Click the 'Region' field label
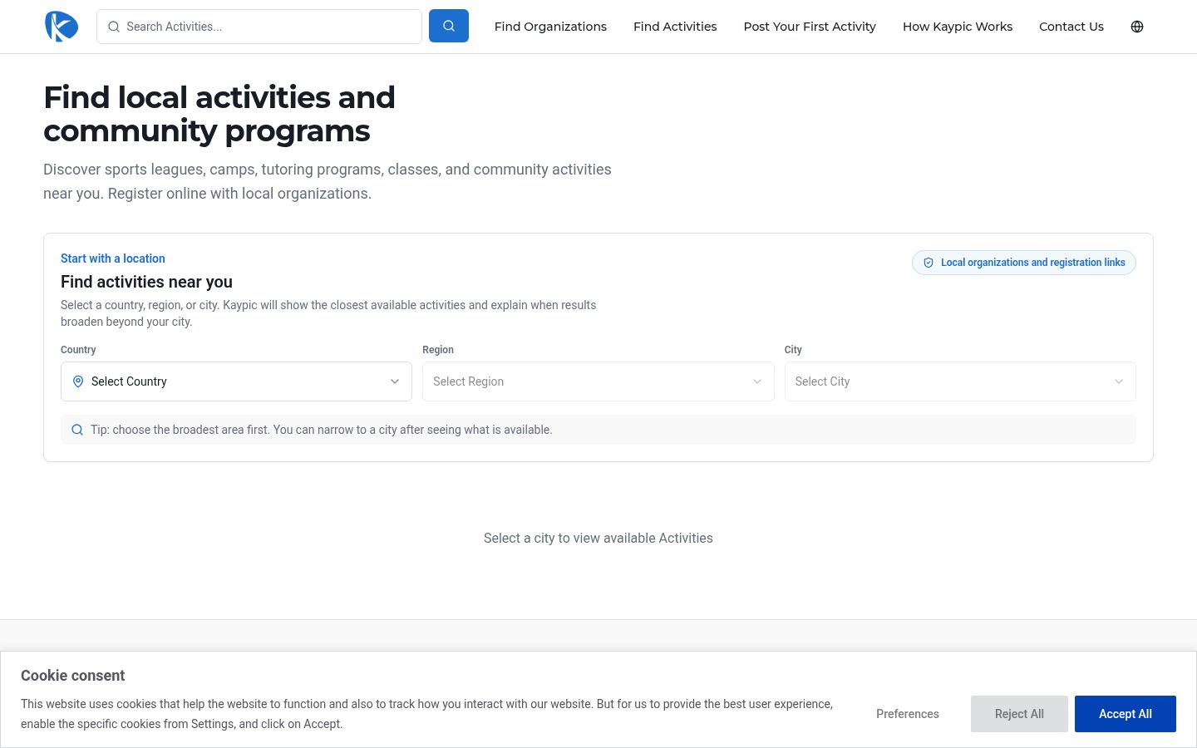This screenshot has height=748, width=1197. tap(438, 350)
